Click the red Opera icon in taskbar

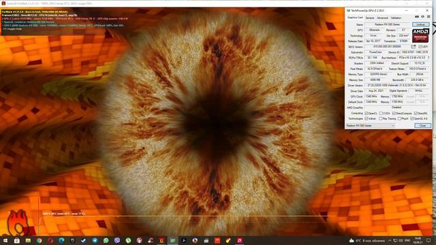(x=50, y=240)
